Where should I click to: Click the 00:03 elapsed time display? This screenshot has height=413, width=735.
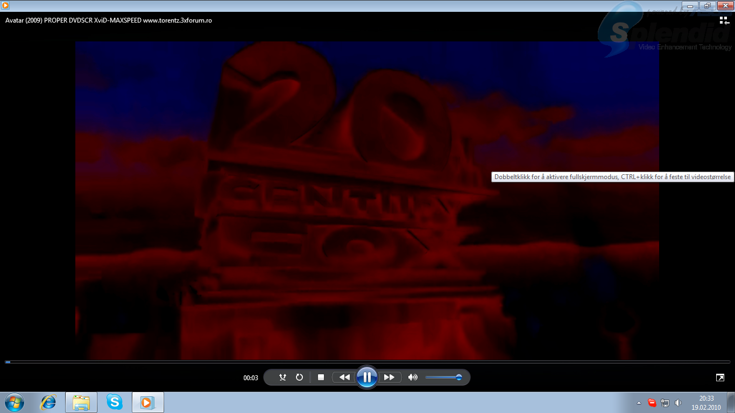(251, 378)
